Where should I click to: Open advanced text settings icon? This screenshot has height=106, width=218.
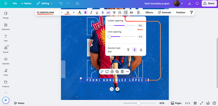tap(131, 12)
